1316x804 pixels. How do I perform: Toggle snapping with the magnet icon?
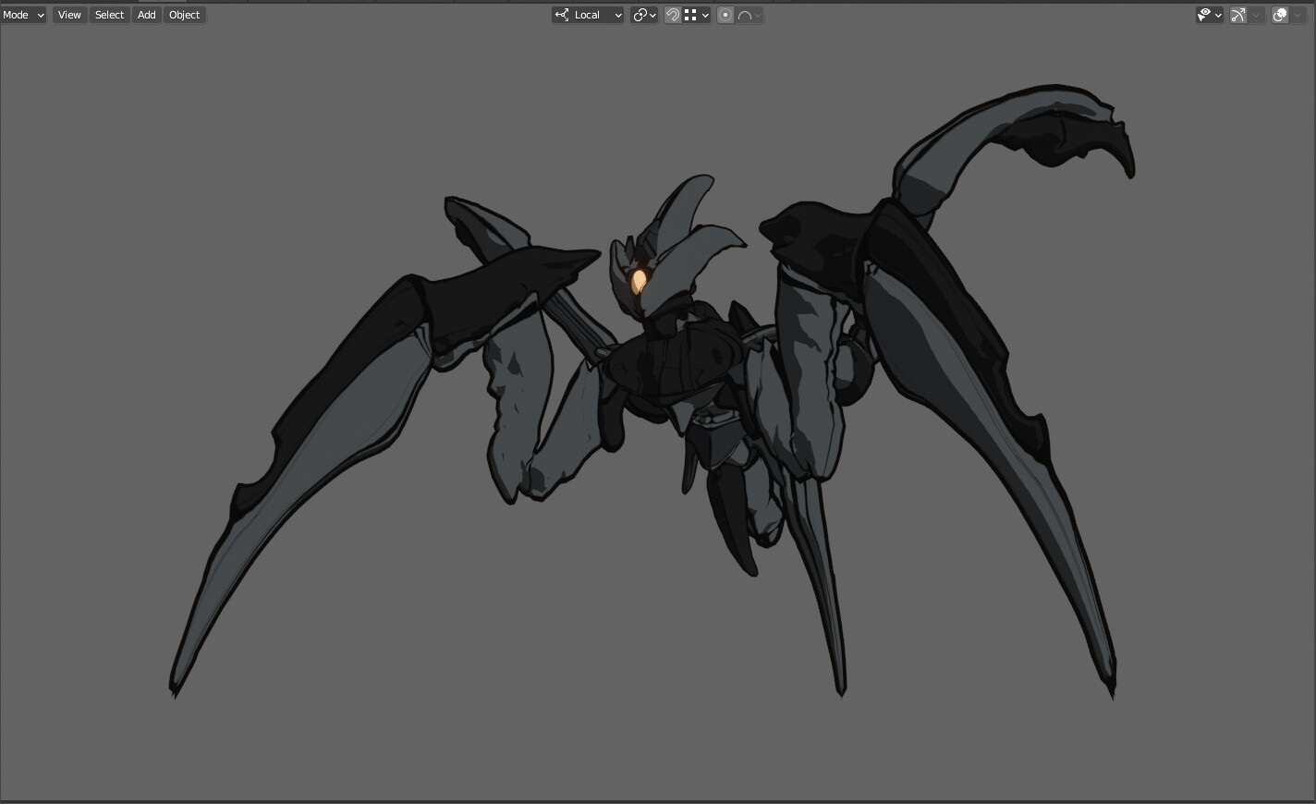(x=673, y=15)
